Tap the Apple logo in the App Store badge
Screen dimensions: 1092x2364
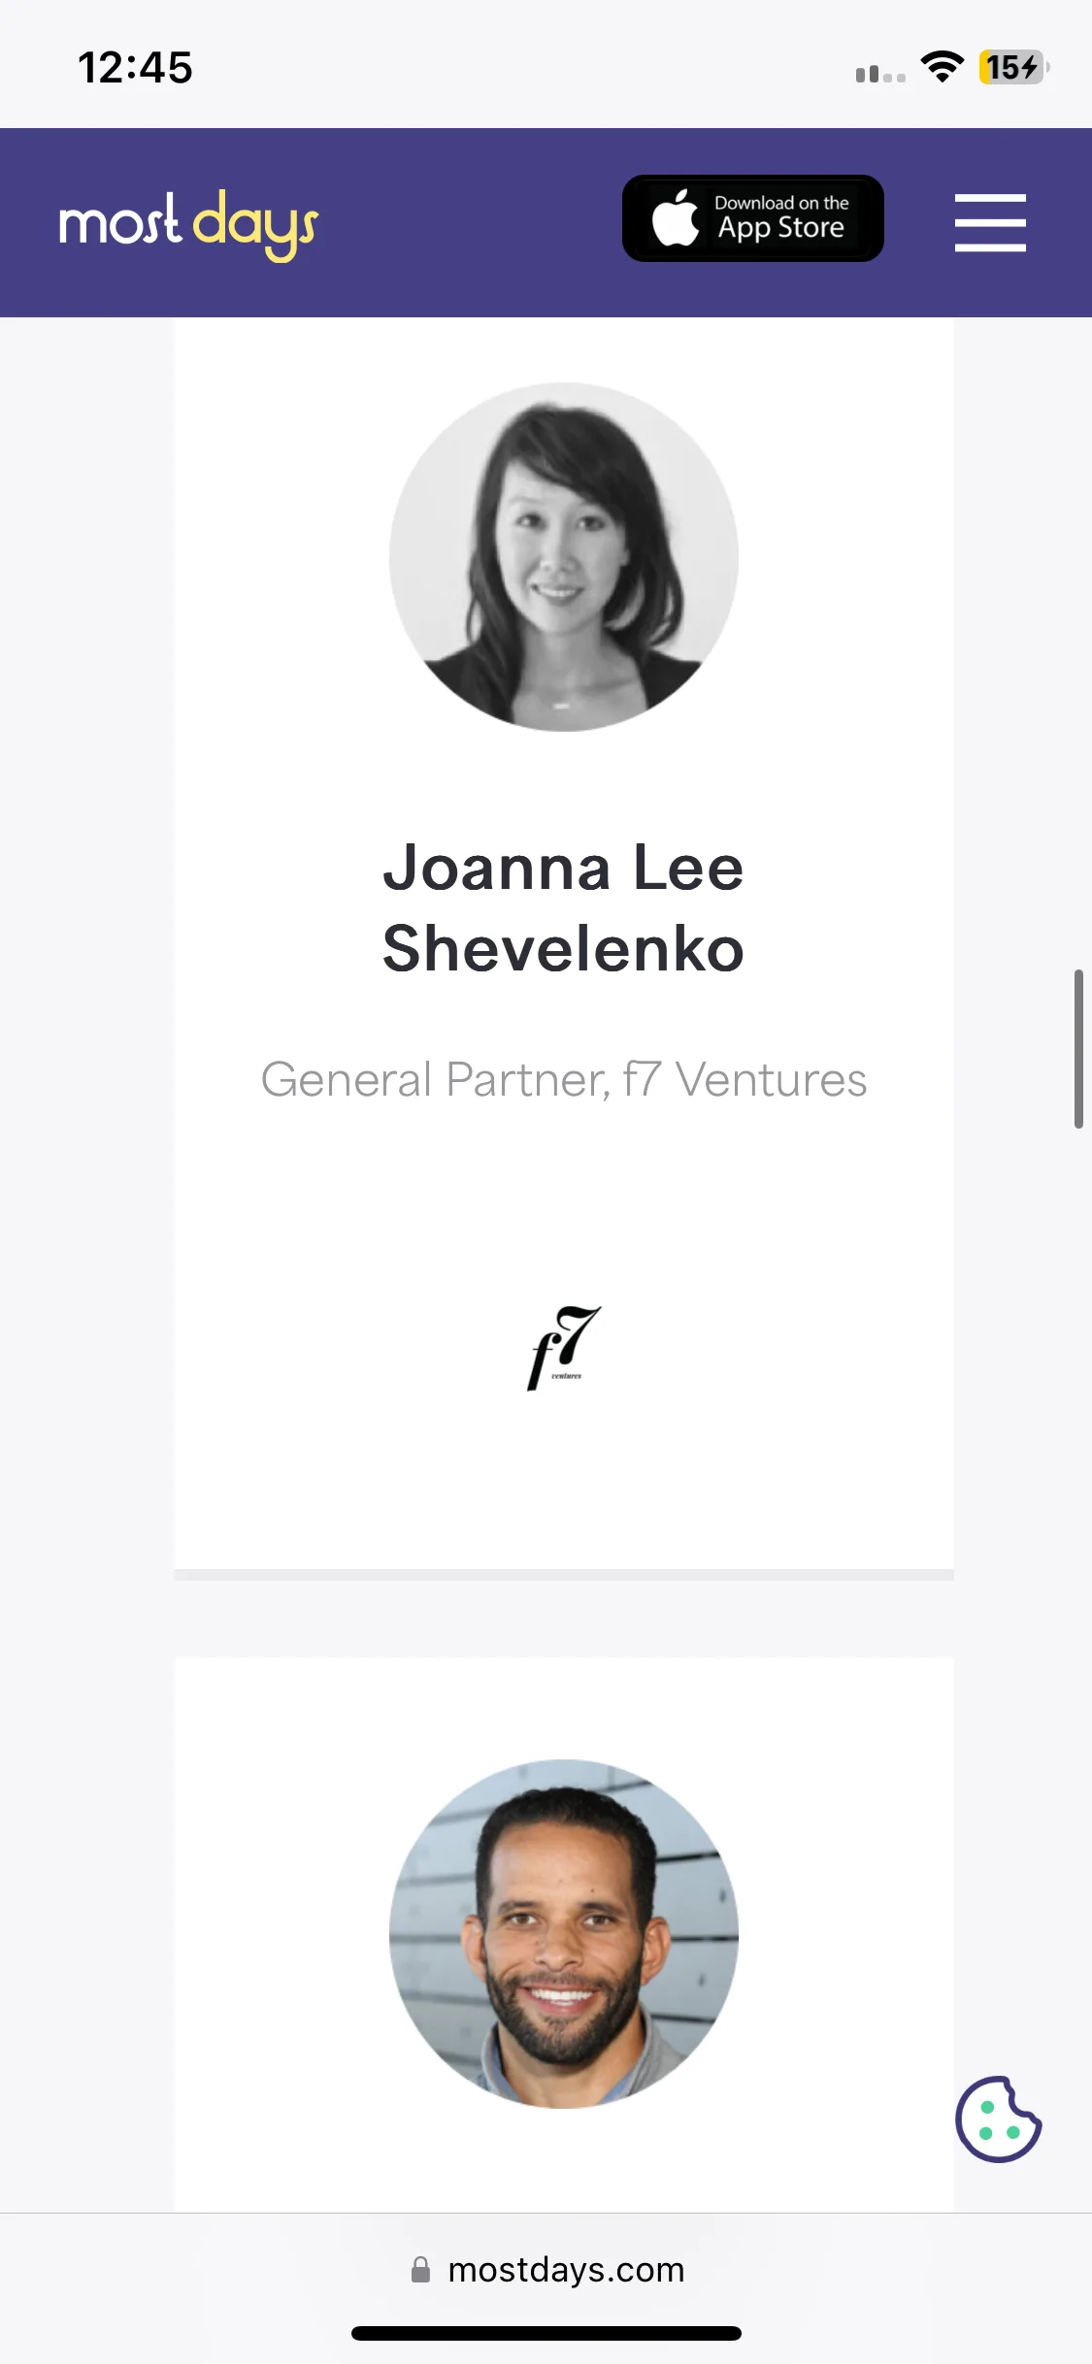(x=676, y=217)
